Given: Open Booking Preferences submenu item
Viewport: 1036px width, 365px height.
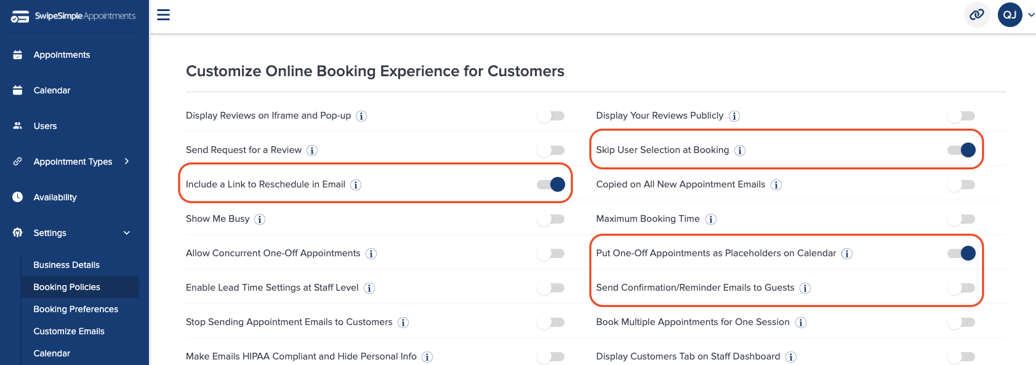Looking at the screenshot, I should 76,309.
